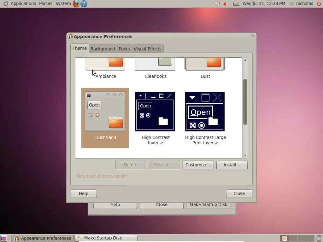Click the power session icon in top panel
The image size is (323, 242).
click(319, 4)
